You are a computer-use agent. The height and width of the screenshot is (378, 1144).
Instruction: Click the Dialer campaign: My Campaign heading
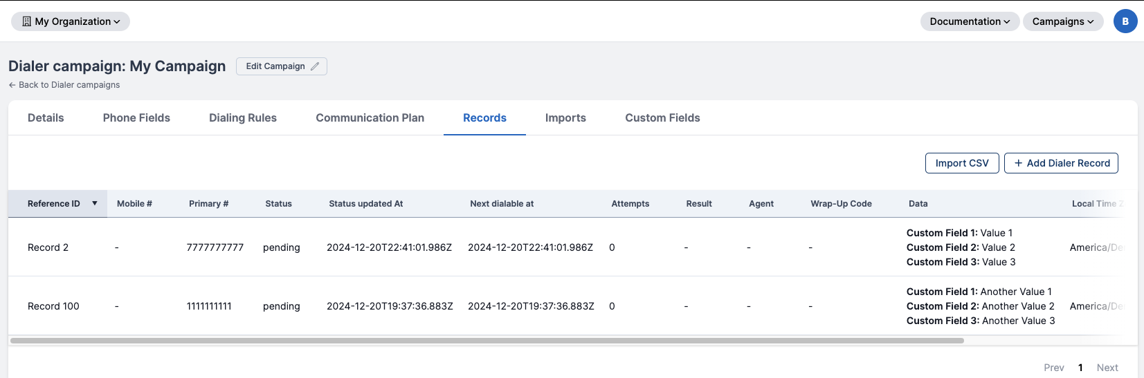[117, 66]
